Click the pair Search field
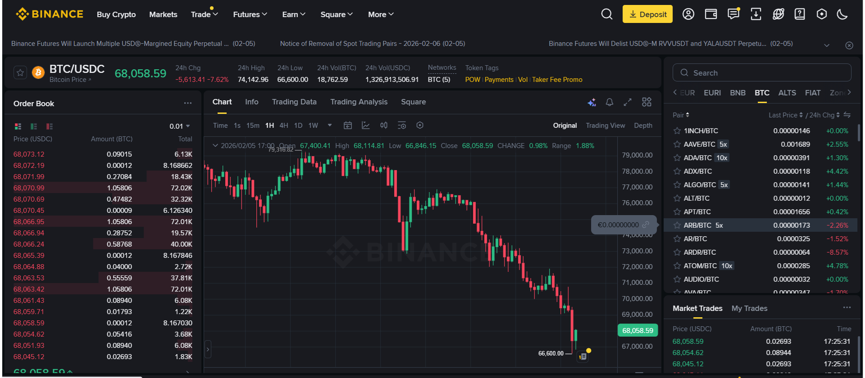This screenshot has height=378, width=865. [x=761, y=73]
